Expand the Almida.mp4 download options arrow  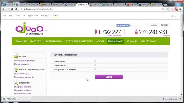click(30, 99)
